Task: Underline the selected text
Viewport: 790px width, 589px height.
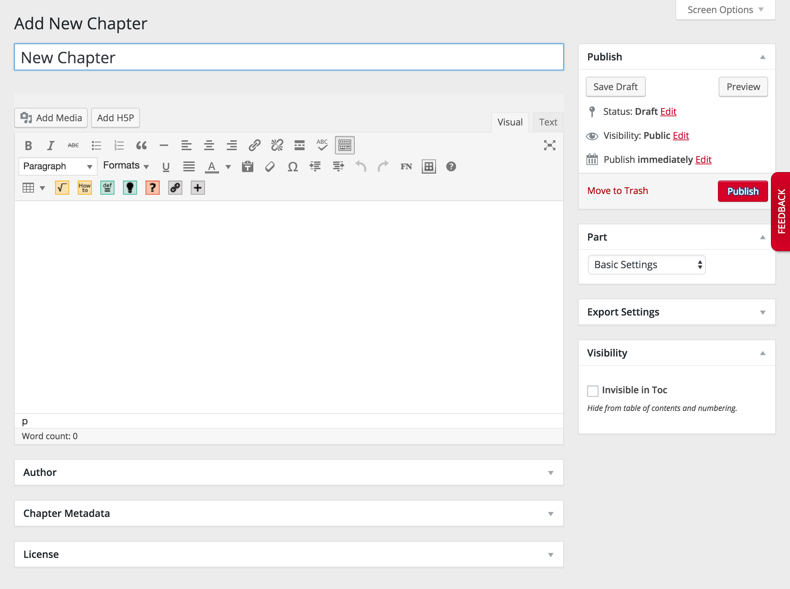Action: [x=166, y=166]
